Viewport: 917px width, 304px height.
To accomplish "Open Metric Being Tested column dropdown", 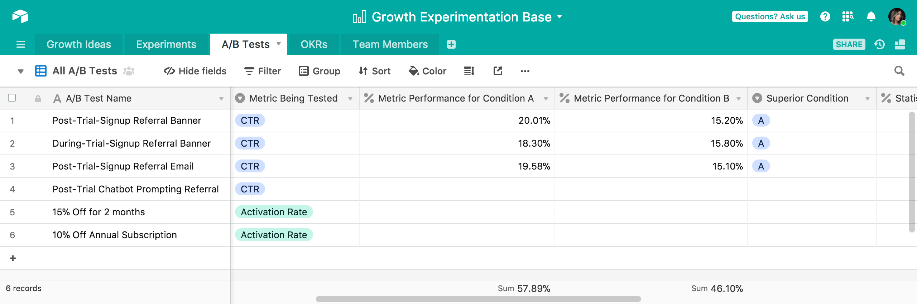I will [x=350, y=99].
